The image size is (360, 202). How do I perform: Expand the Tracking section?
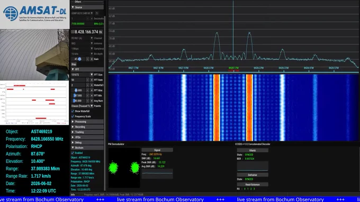point(87,132)
